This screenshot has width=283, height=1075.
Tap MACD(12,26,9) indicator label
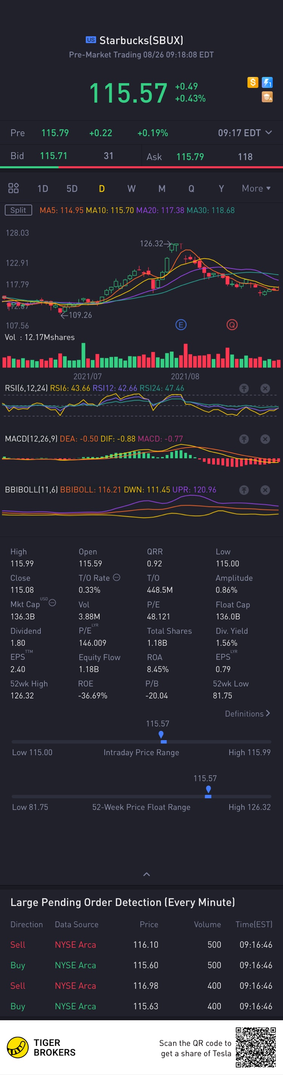click(x=31, y=439)
